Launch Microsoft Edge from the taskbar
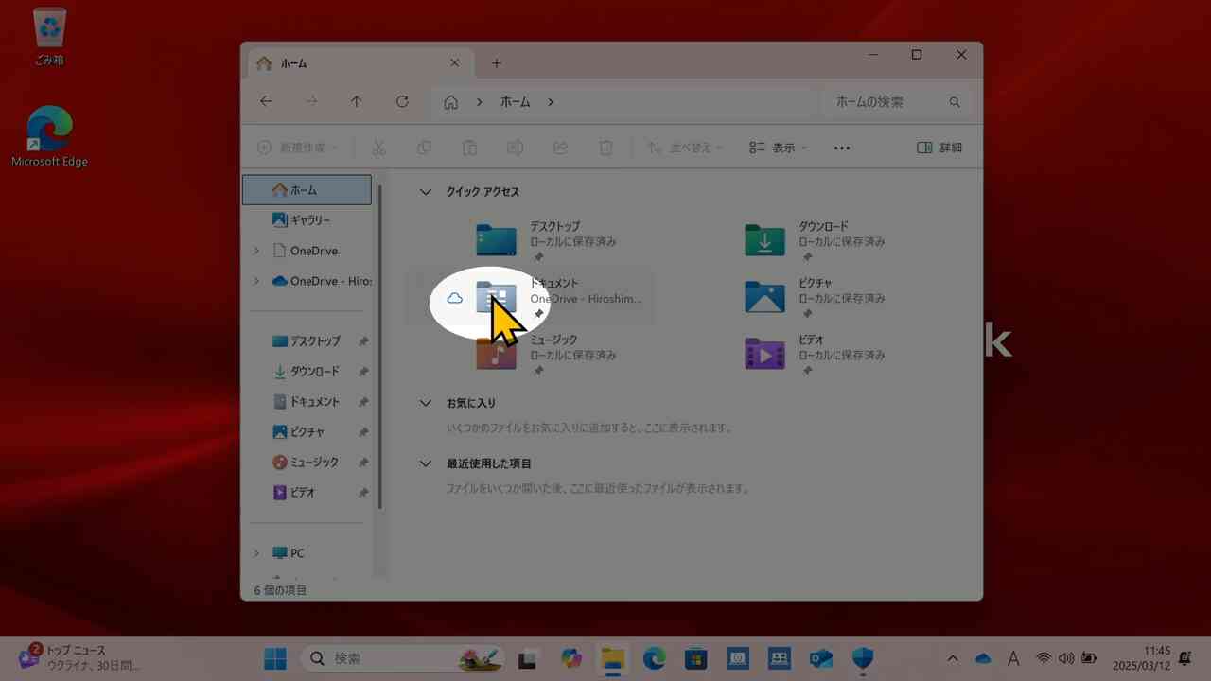 [654, 657]
